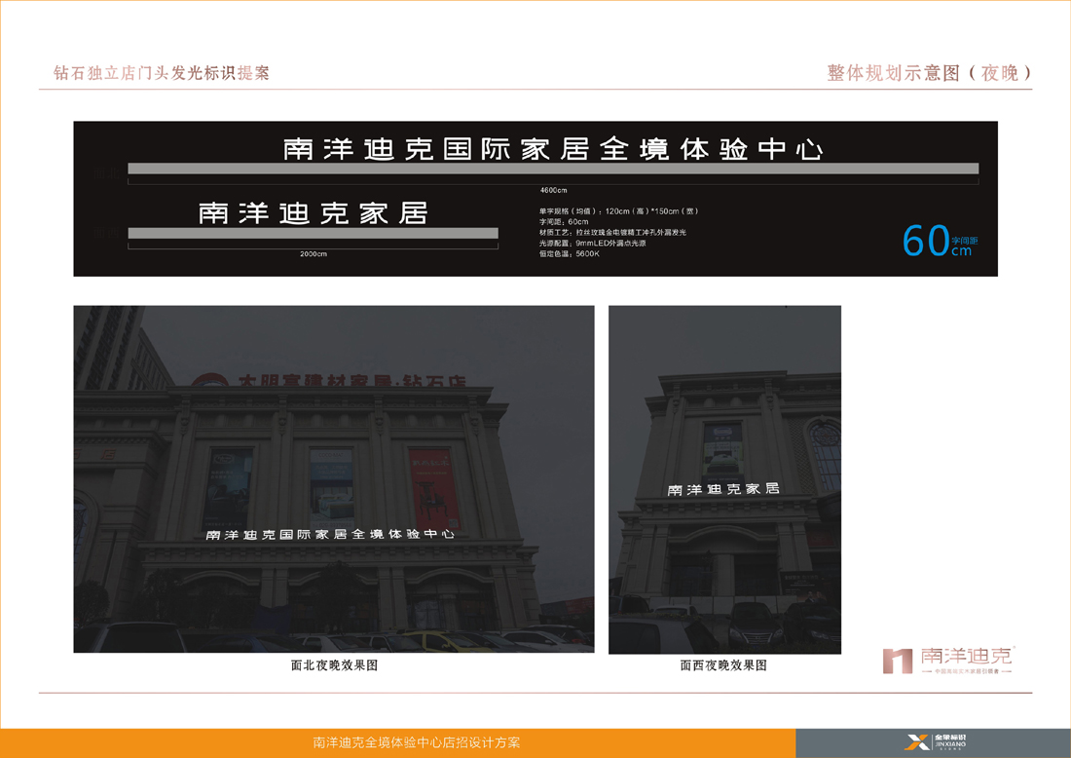Click the red poster banner on north facade
Image resolution: width=1071 pixels, height=758 pixels.
pyautogui.click(x=432, y=491)
